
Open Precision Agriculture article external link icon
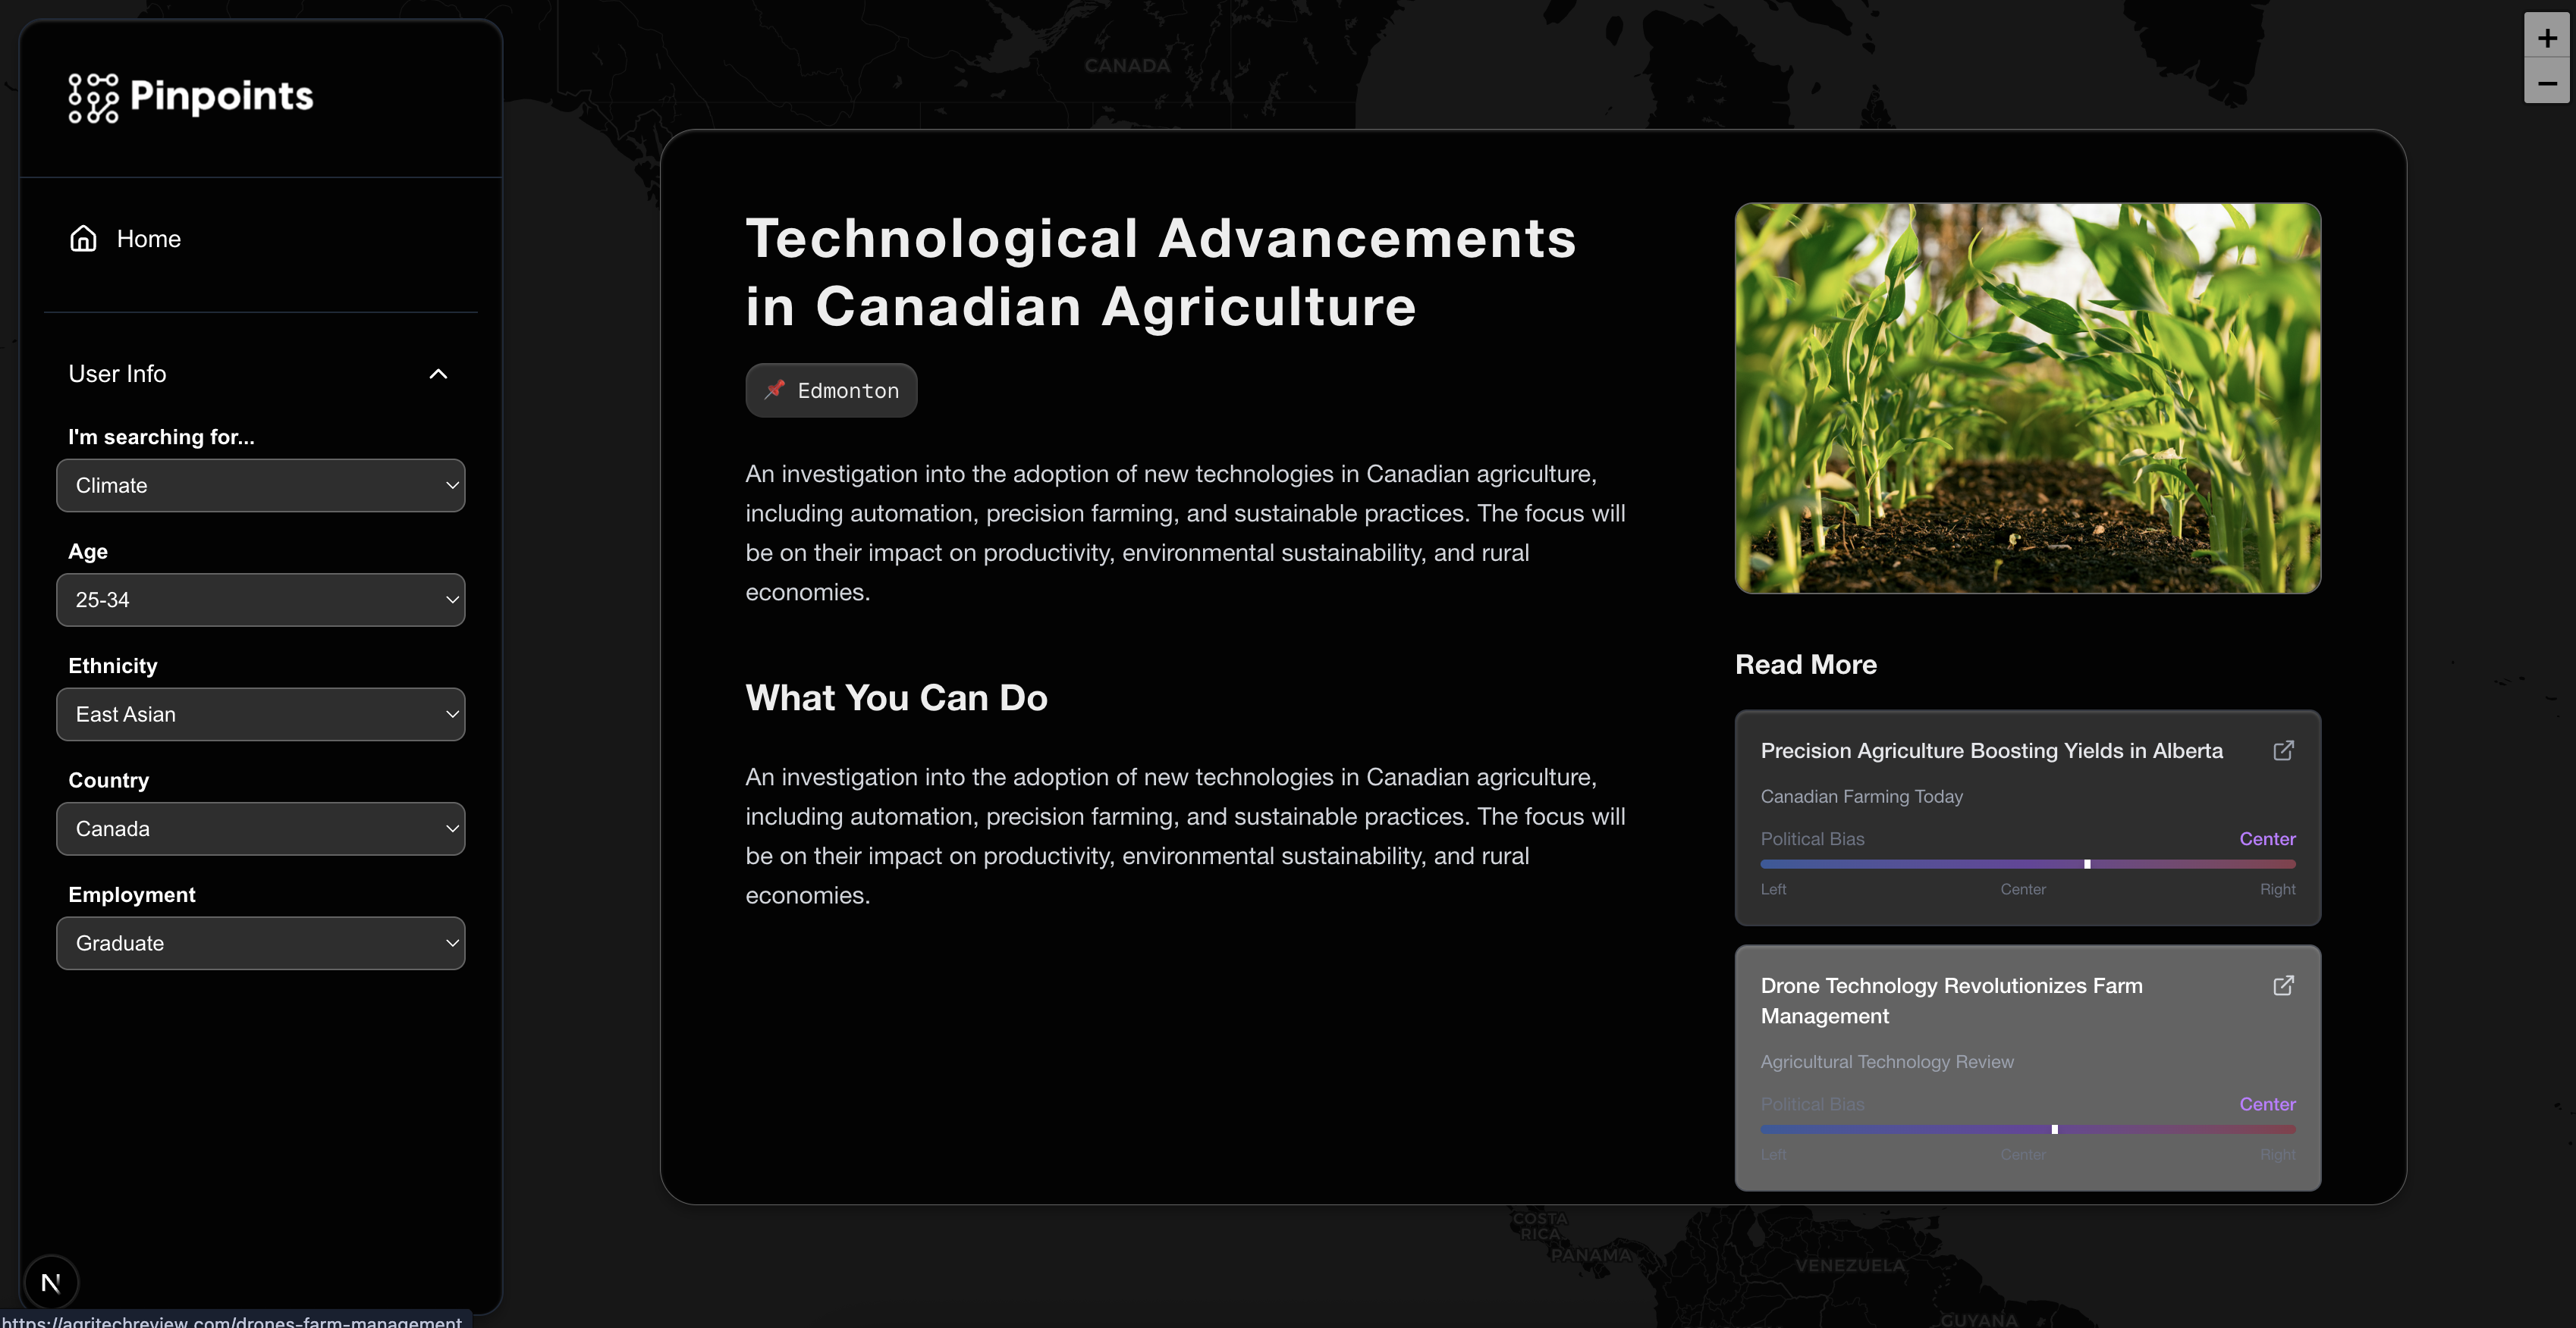click(2283, 750)
